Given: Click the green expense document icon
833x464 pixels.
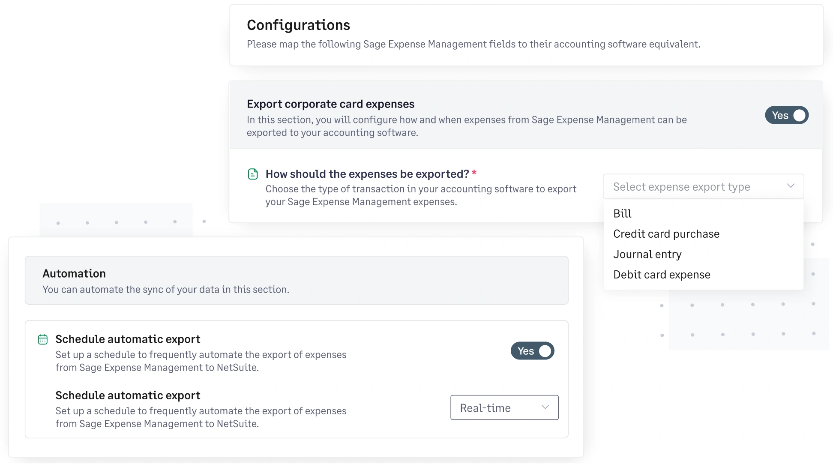Looking at the screenshot, I should pos(253,174).
